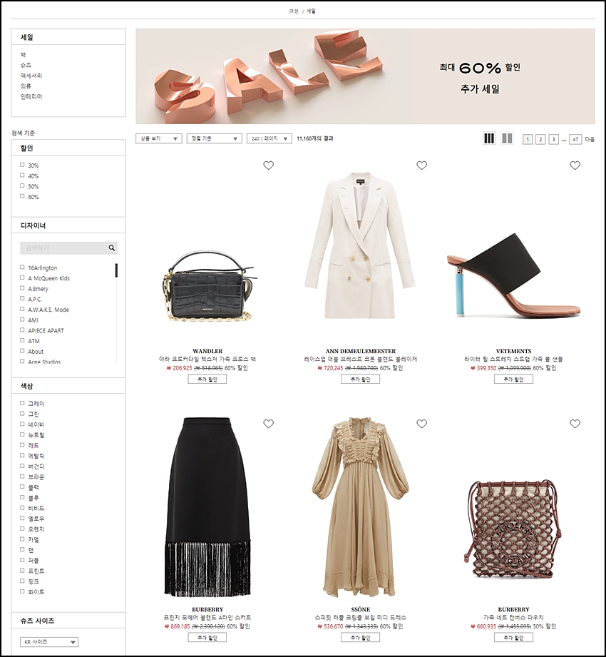This screenshot has height=657, width=606.
Task: Check the 브라운 color filter
Action: 22,477
